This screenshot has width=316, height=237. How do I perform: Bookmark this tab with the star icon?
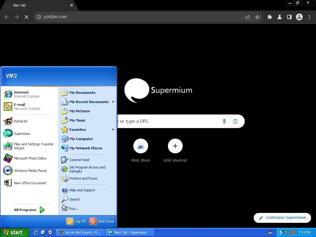point(257,17)
